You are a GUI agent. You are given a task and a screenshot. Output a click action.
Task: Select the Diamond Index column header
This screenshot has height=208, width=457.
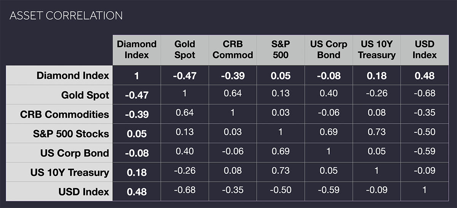137,49
